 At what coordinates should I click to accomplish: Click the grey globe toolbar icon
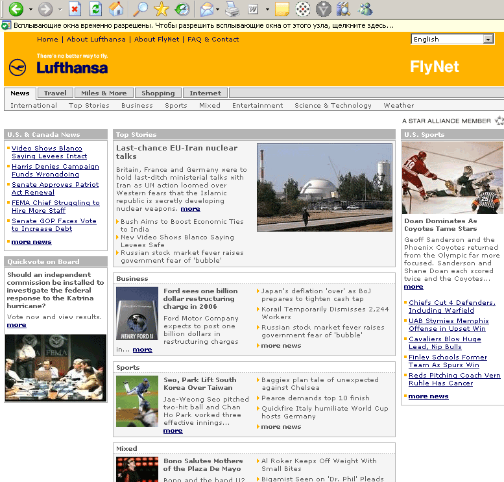[x=324, y=9]
